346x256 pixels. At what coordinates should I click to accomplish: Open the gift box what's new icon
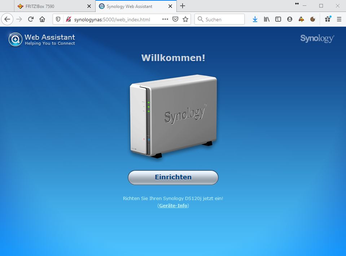(x=328, y=19)
